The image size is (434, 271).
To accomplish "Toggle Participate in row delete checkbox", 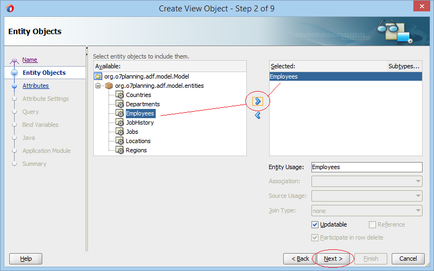I will point(315,237).
